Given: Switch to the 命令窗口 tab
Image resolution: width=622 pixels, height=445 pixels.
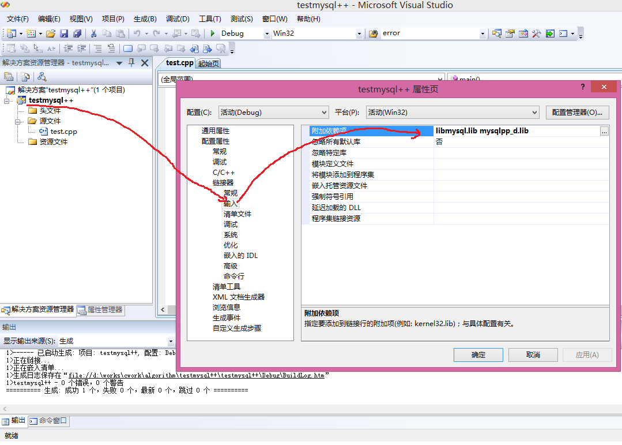Looking at the screenshot, I should (x=49, y=421).
